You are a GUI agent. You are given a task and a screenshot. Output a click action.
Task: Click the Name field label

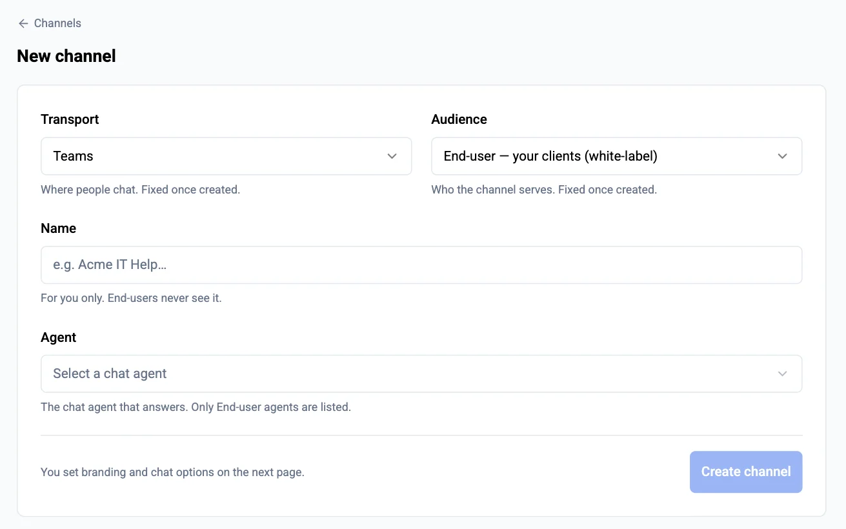coord(58,228)
